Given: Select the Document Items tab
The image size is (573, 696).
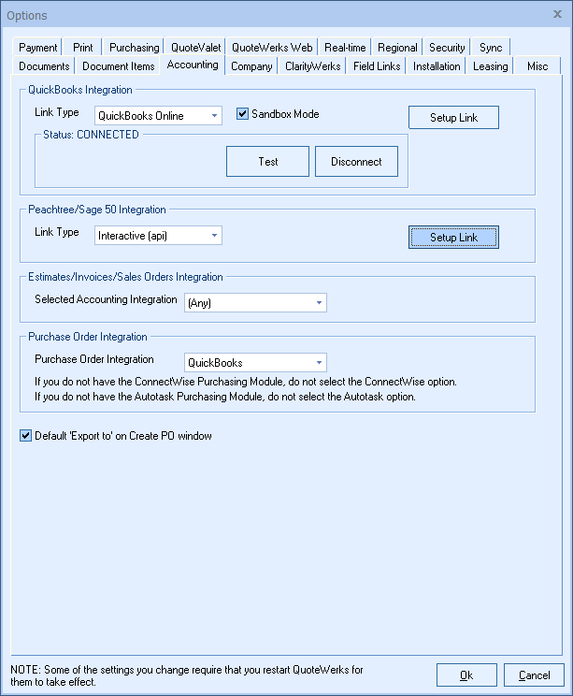Looking at the screenshot, I should click(118, 66).
